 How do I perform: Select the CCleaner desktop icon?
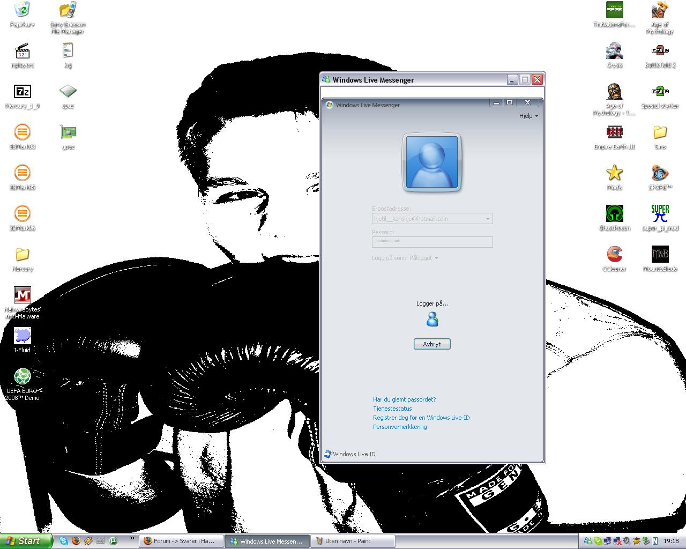(x=615, y=259)
